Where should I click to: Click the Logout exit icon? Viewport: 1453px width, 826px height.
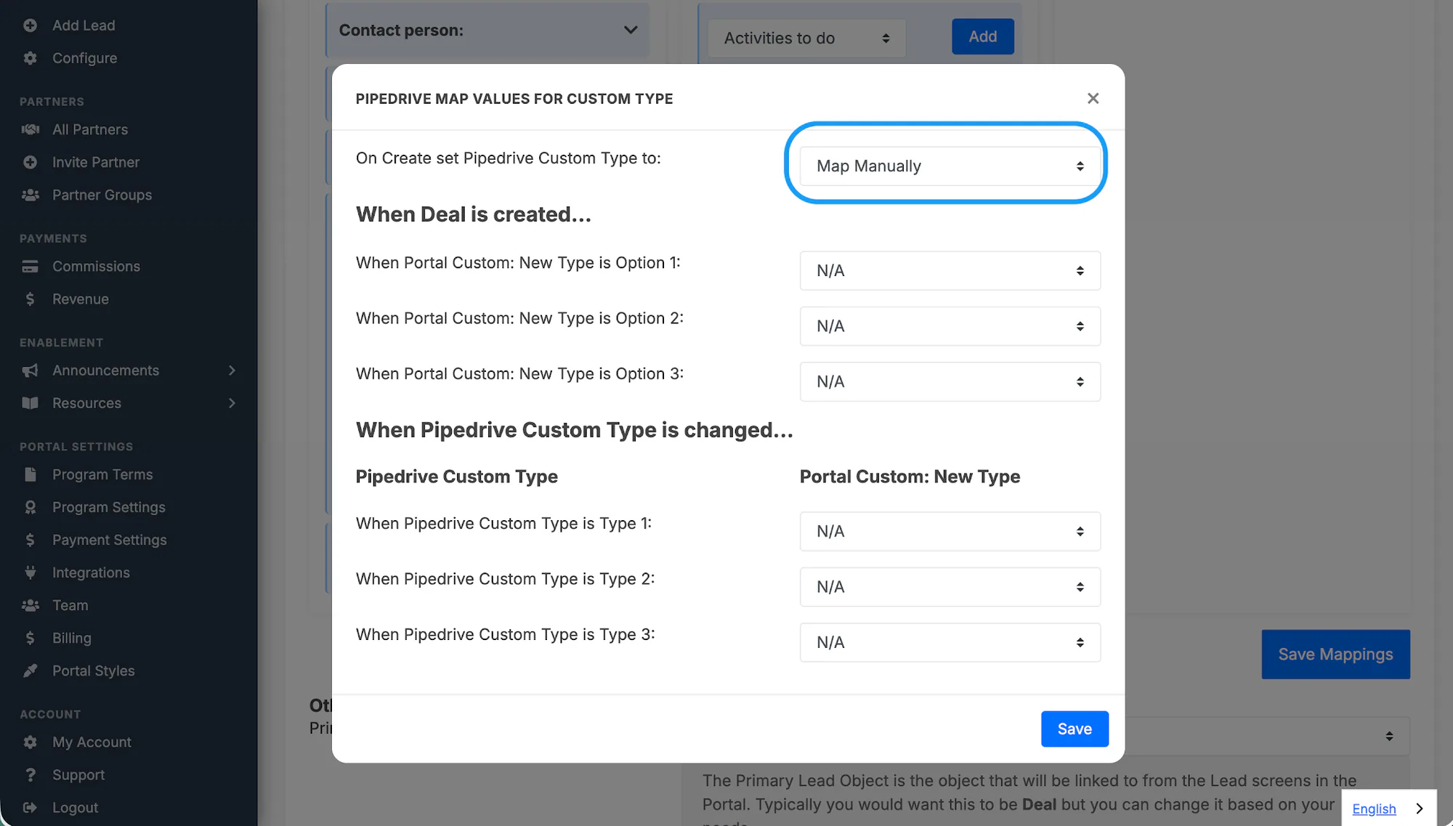click(30, 808)
